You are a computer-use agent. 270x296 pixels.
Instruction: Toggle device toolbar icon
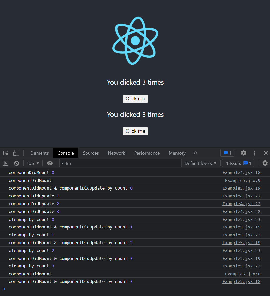[x=16, y=153]
